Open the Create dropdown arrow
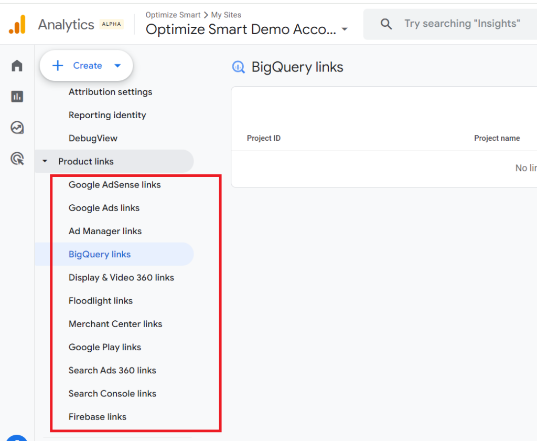Screen dimensions: 537x441 117,66
